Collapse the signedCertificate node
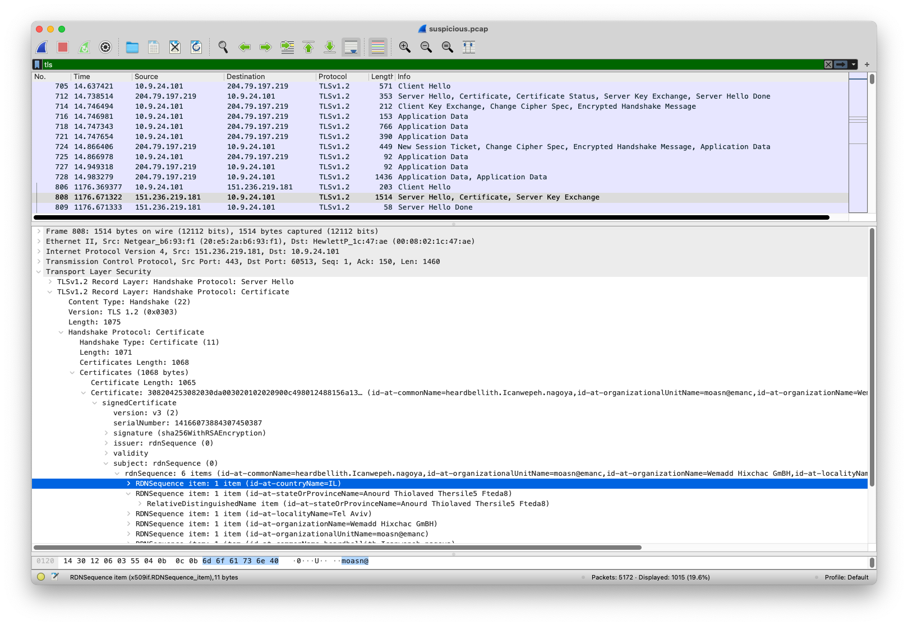Viewport: 908px width, 626px height. click(95, 403)
